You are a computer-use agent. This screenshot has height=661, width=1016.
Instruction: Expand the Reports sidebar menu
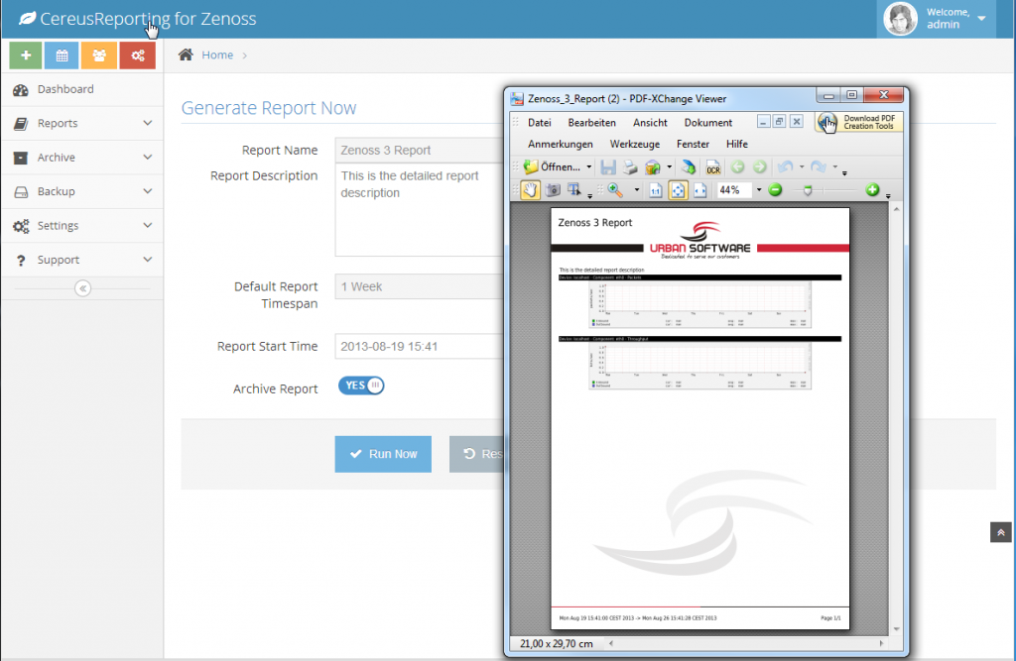click(81, 123)
